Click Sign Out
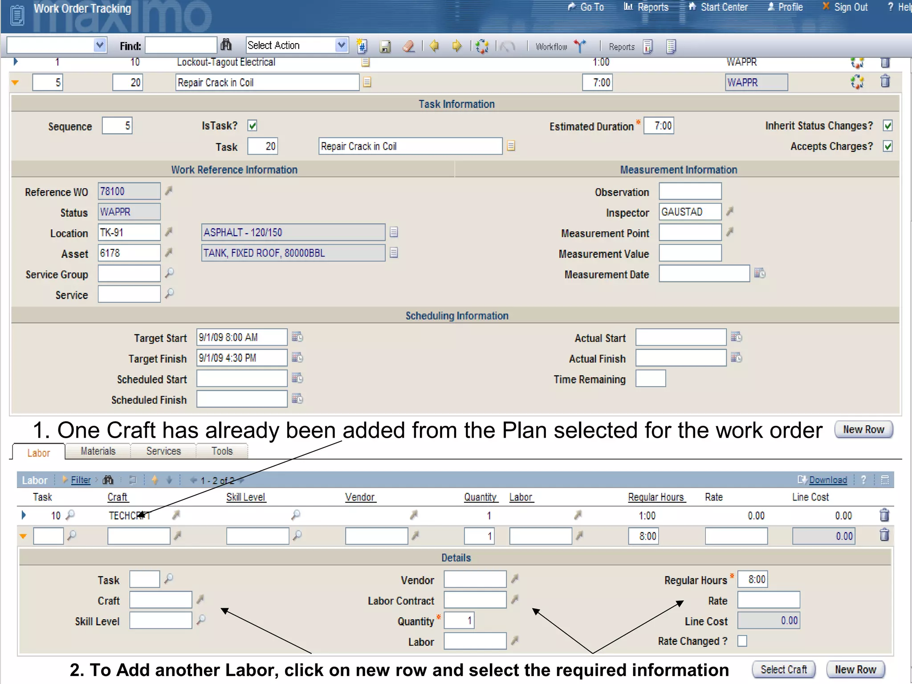The height and width of the screenshot is (684, 912). 845,7
